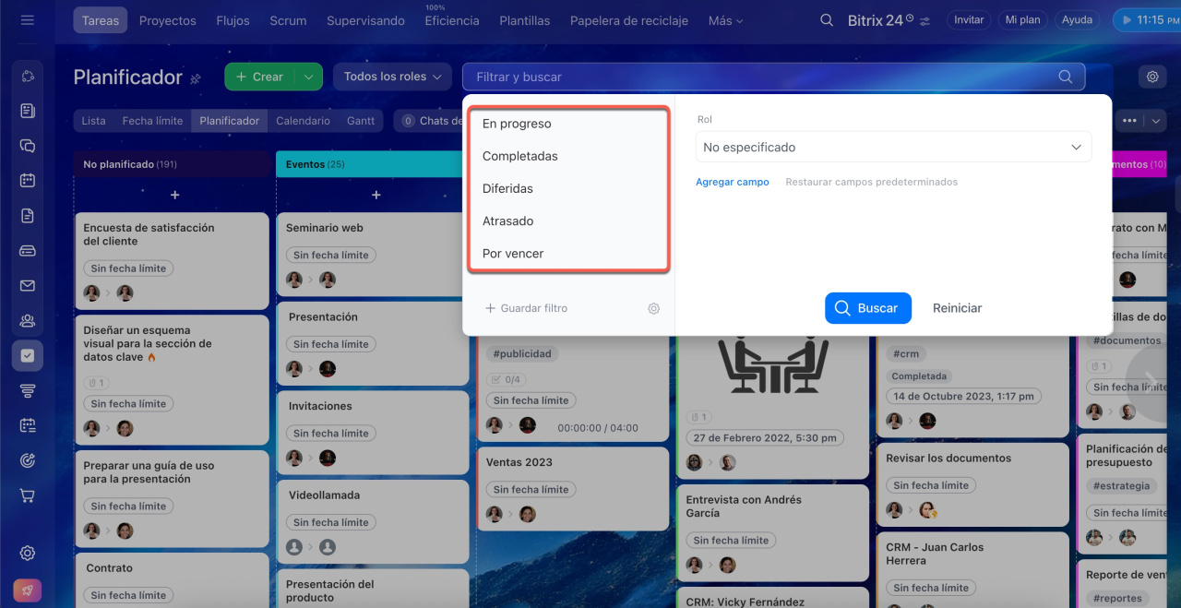Click the calendar icon in left sidebar
Image resolution: width=1181 pixels, height=608 pixels.
pyautogui.click(x=28, y=180)
